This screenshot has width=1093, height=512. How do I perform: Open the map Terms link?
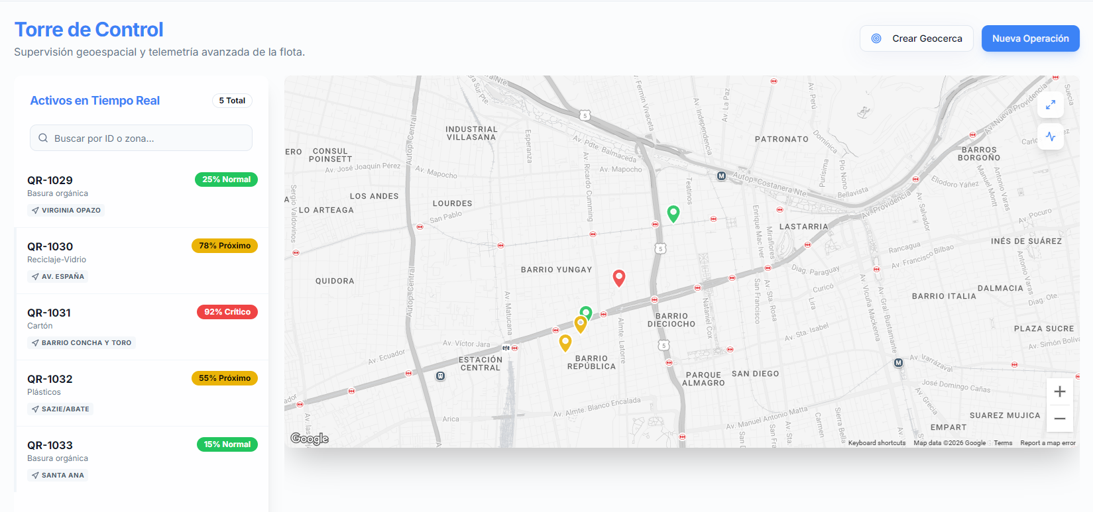1003,443
